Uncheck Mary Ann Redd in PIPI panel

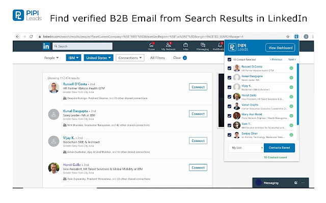pos(229,116)
